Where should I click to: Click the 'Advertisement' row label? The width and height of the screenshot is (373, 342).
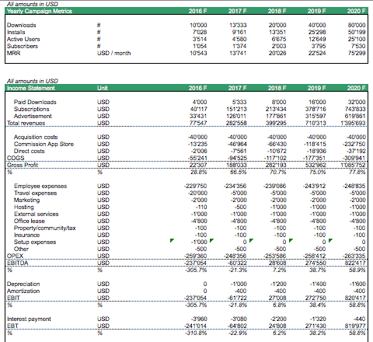point(33,116)
